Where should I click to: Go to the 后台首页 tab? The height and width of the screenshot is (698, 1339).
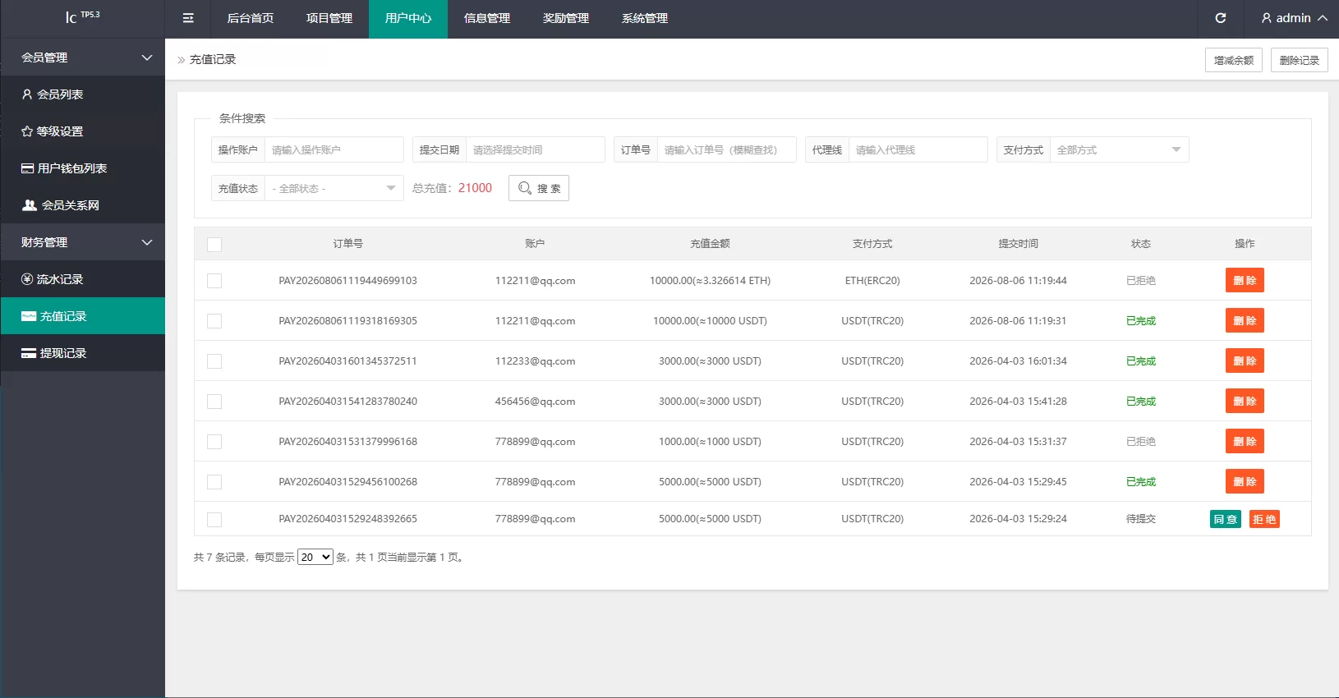coord(251,18)
